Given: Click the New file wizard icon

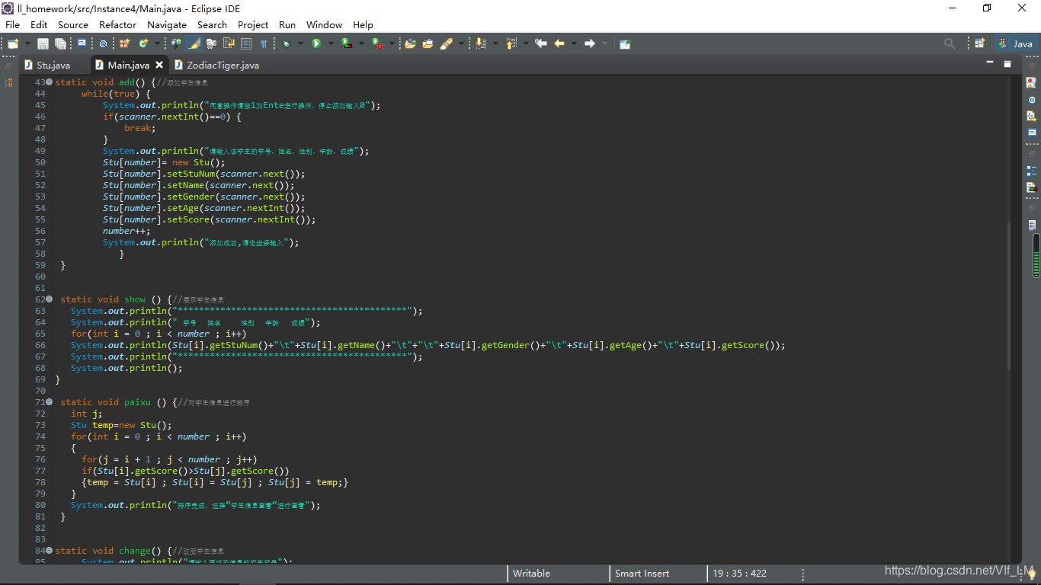Looking at the screenshot, I should (13, 43).
